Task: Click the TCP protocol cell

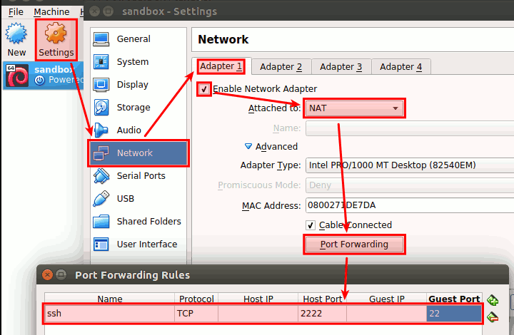Action: [196, 314]
